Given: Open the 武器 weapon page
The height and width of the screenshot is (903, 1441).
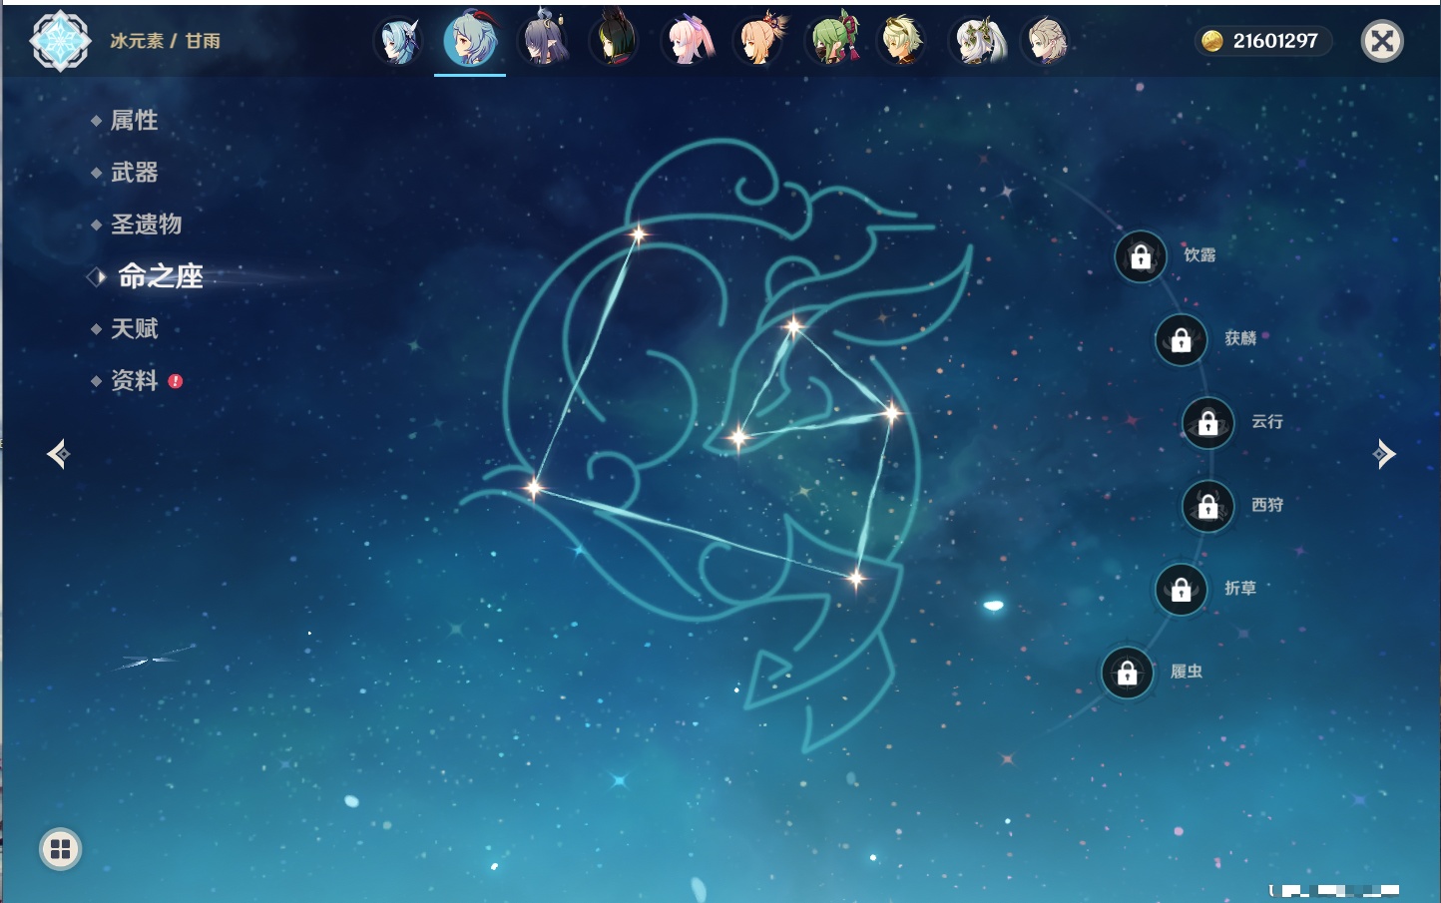Looking at the screenshot, I should (x=134, y=173).
